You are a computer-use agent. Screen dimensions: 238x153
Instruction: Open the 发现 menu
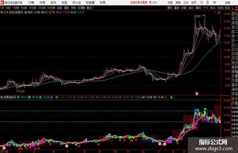click(64, 3)
